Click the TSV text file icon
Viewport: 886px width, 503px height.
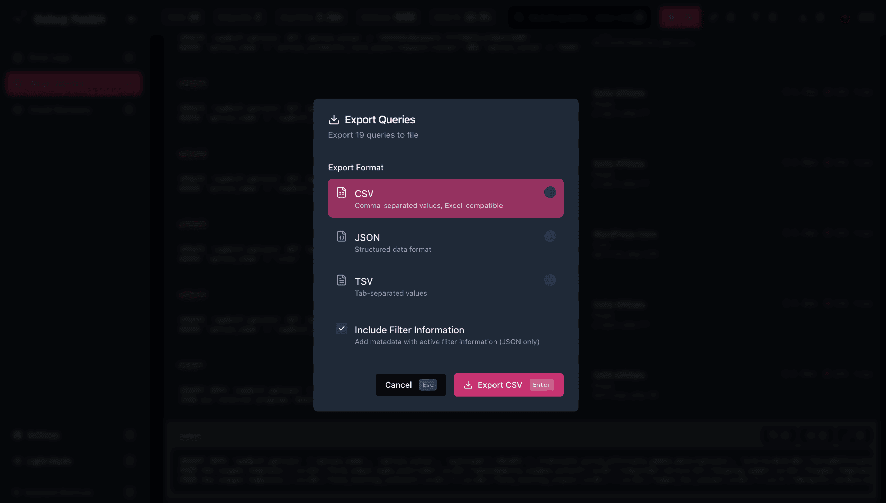pos(342,280)
